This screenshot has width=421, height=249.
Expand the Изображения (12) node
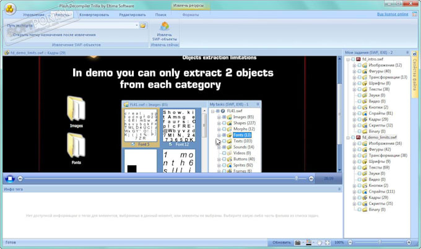[x=354, y=65]
